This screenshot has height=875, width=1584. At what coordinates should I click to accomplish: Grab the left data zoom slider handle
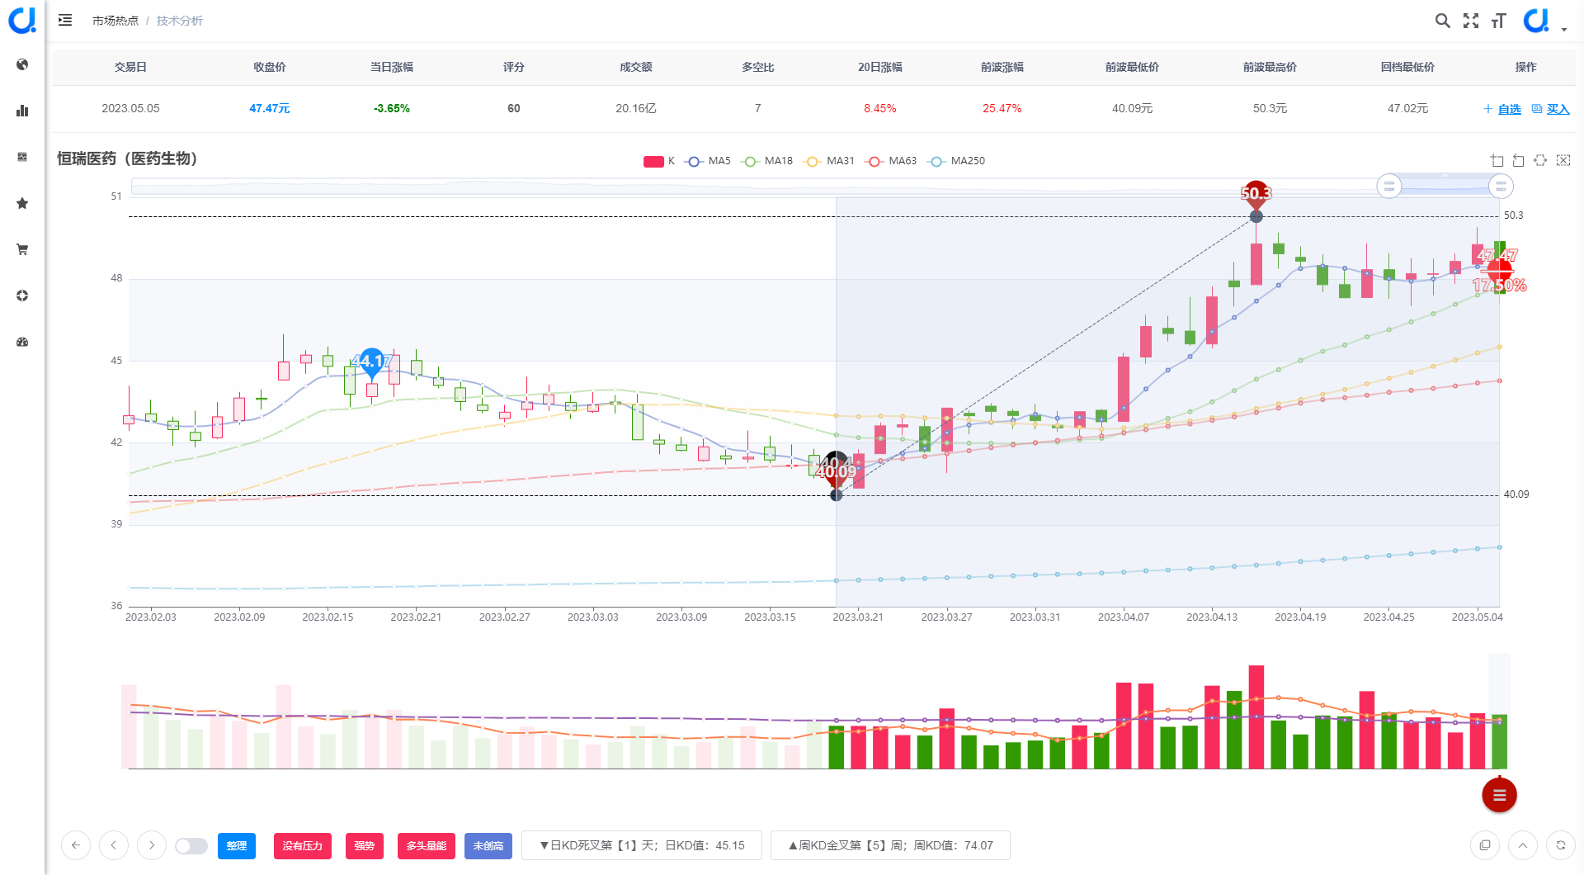click(x=1389, y=187)
